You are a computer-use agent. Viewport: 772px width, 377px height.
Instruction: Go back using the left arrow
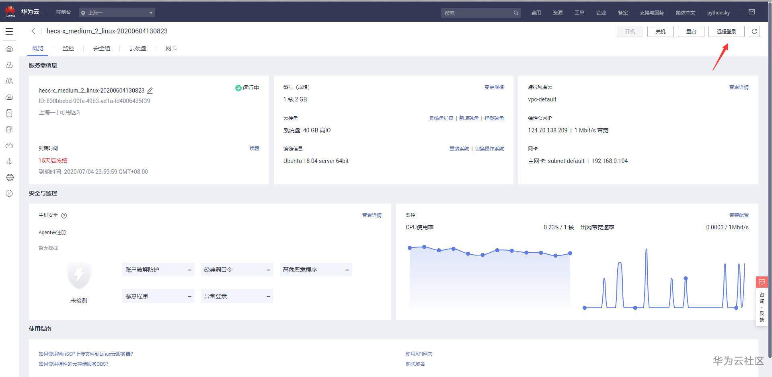coord(33,31)
